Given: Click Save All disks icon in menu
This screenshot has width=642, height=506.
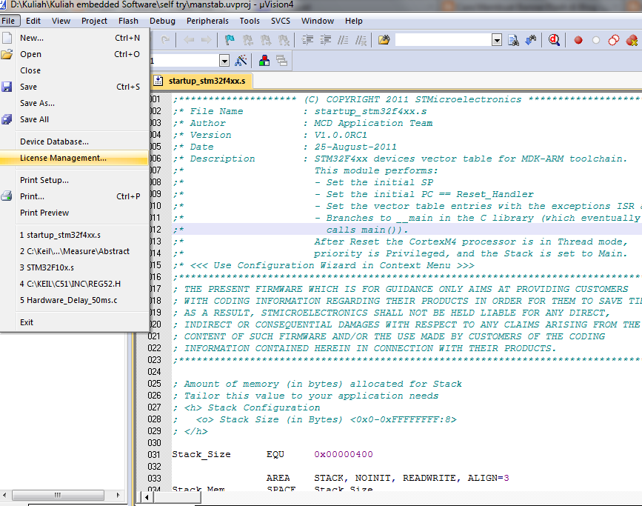Looking at the screenshot, I should point(7,119).
